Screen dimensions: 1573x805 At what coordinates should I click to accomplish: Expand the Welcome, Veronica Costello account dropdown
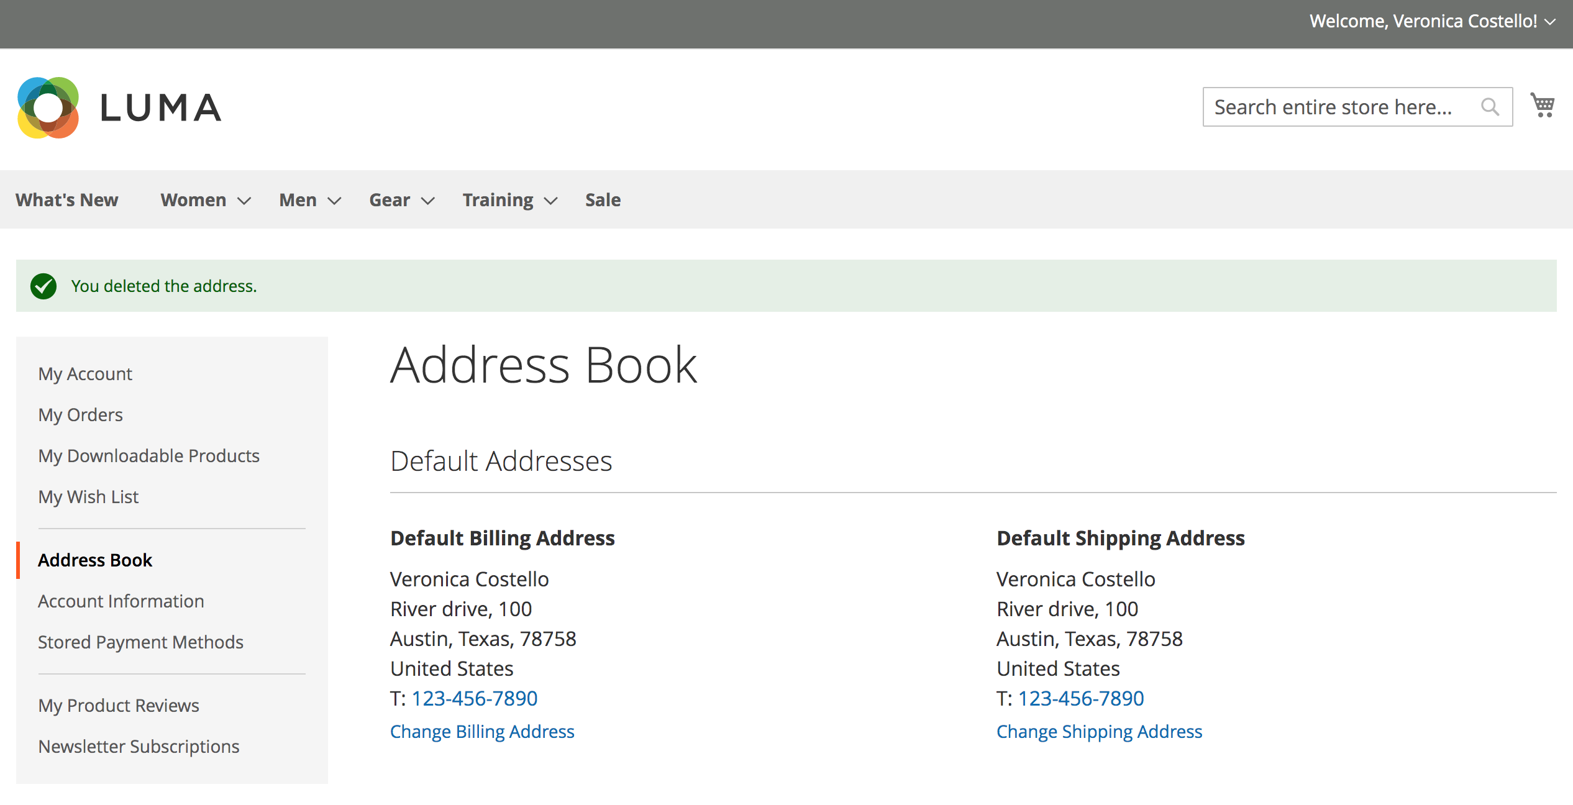[x=1550, y=22]
